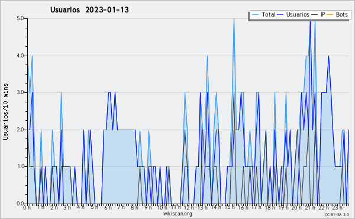Click the 15 h x-axis label
This screenshot has width=355, height=219.
click(x=229, y=207)
